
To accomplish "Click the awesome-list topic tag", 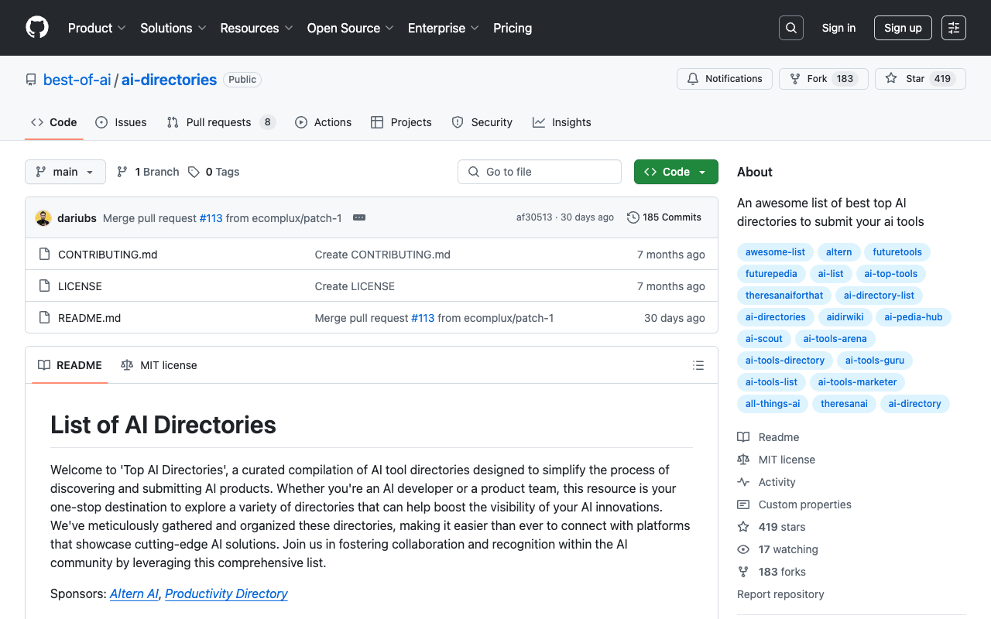I will pyautogui.click(x=775, y=252).
